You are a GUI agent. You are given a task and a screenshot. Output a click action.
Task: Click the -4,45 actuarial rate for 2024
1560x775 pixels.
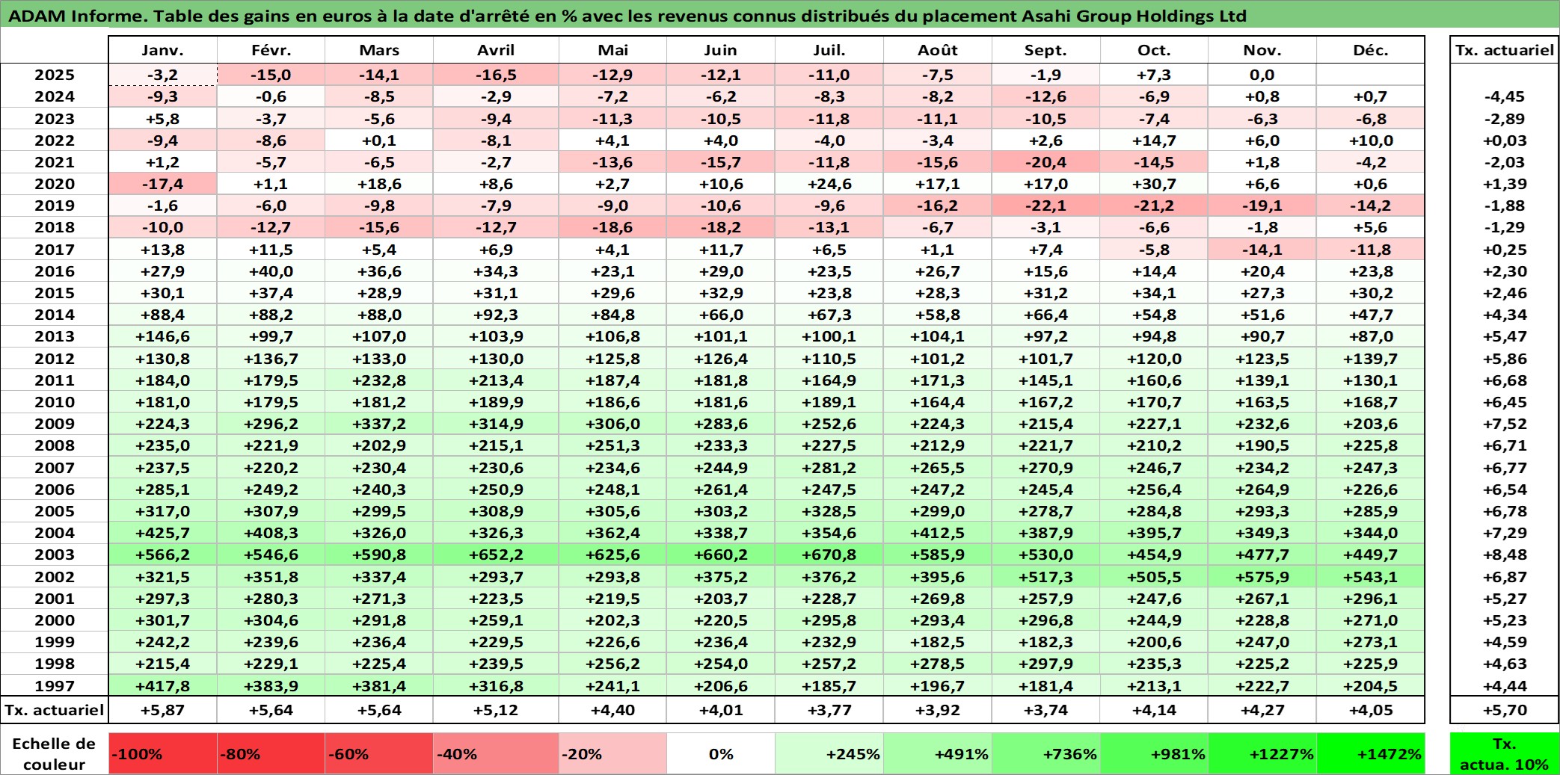point(1504,96)
